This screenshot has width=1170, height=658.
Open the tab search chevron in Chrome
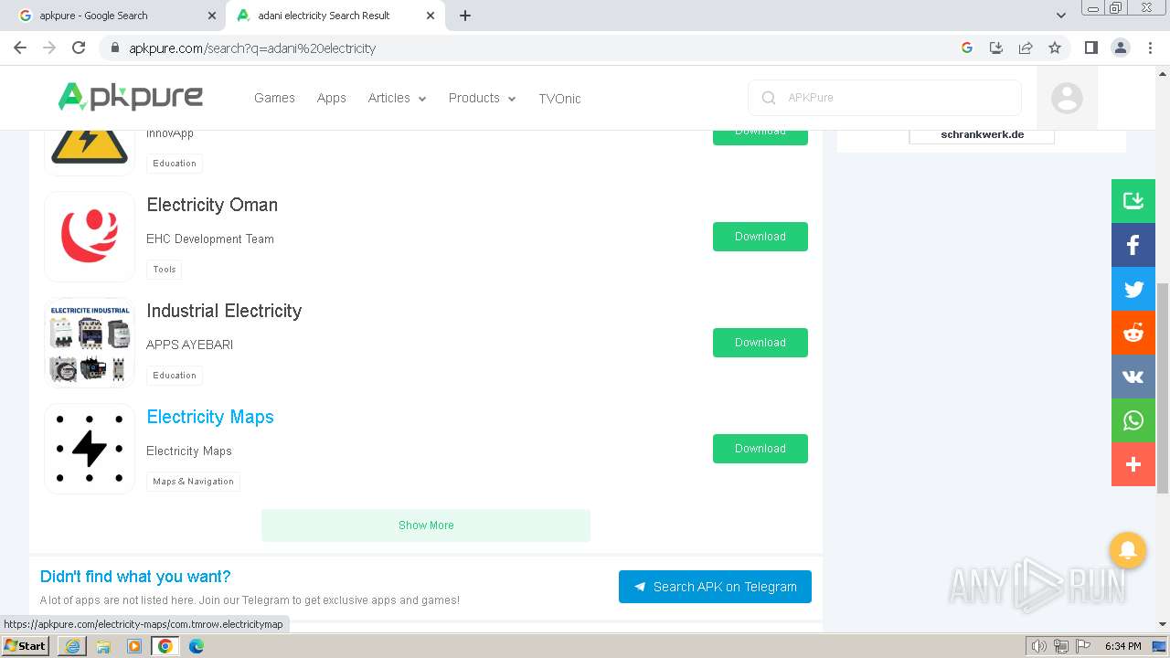click(x=1061, y=16)
